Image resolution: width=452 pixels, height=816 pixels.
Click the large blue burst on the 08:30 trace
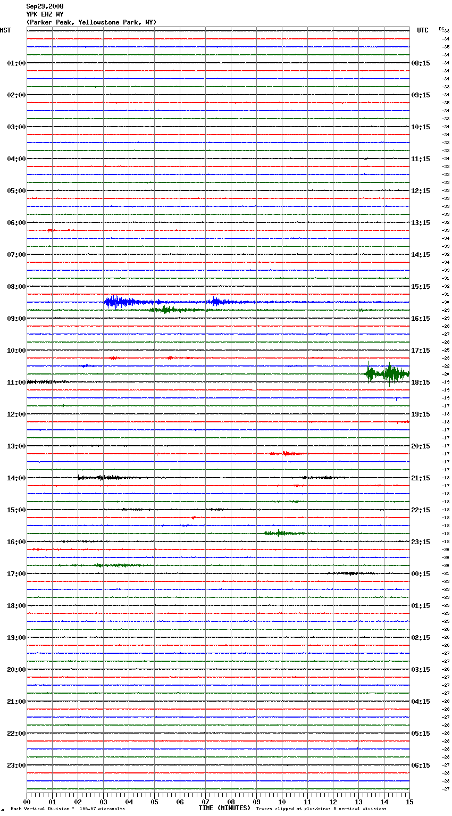[x=118, y=302]
